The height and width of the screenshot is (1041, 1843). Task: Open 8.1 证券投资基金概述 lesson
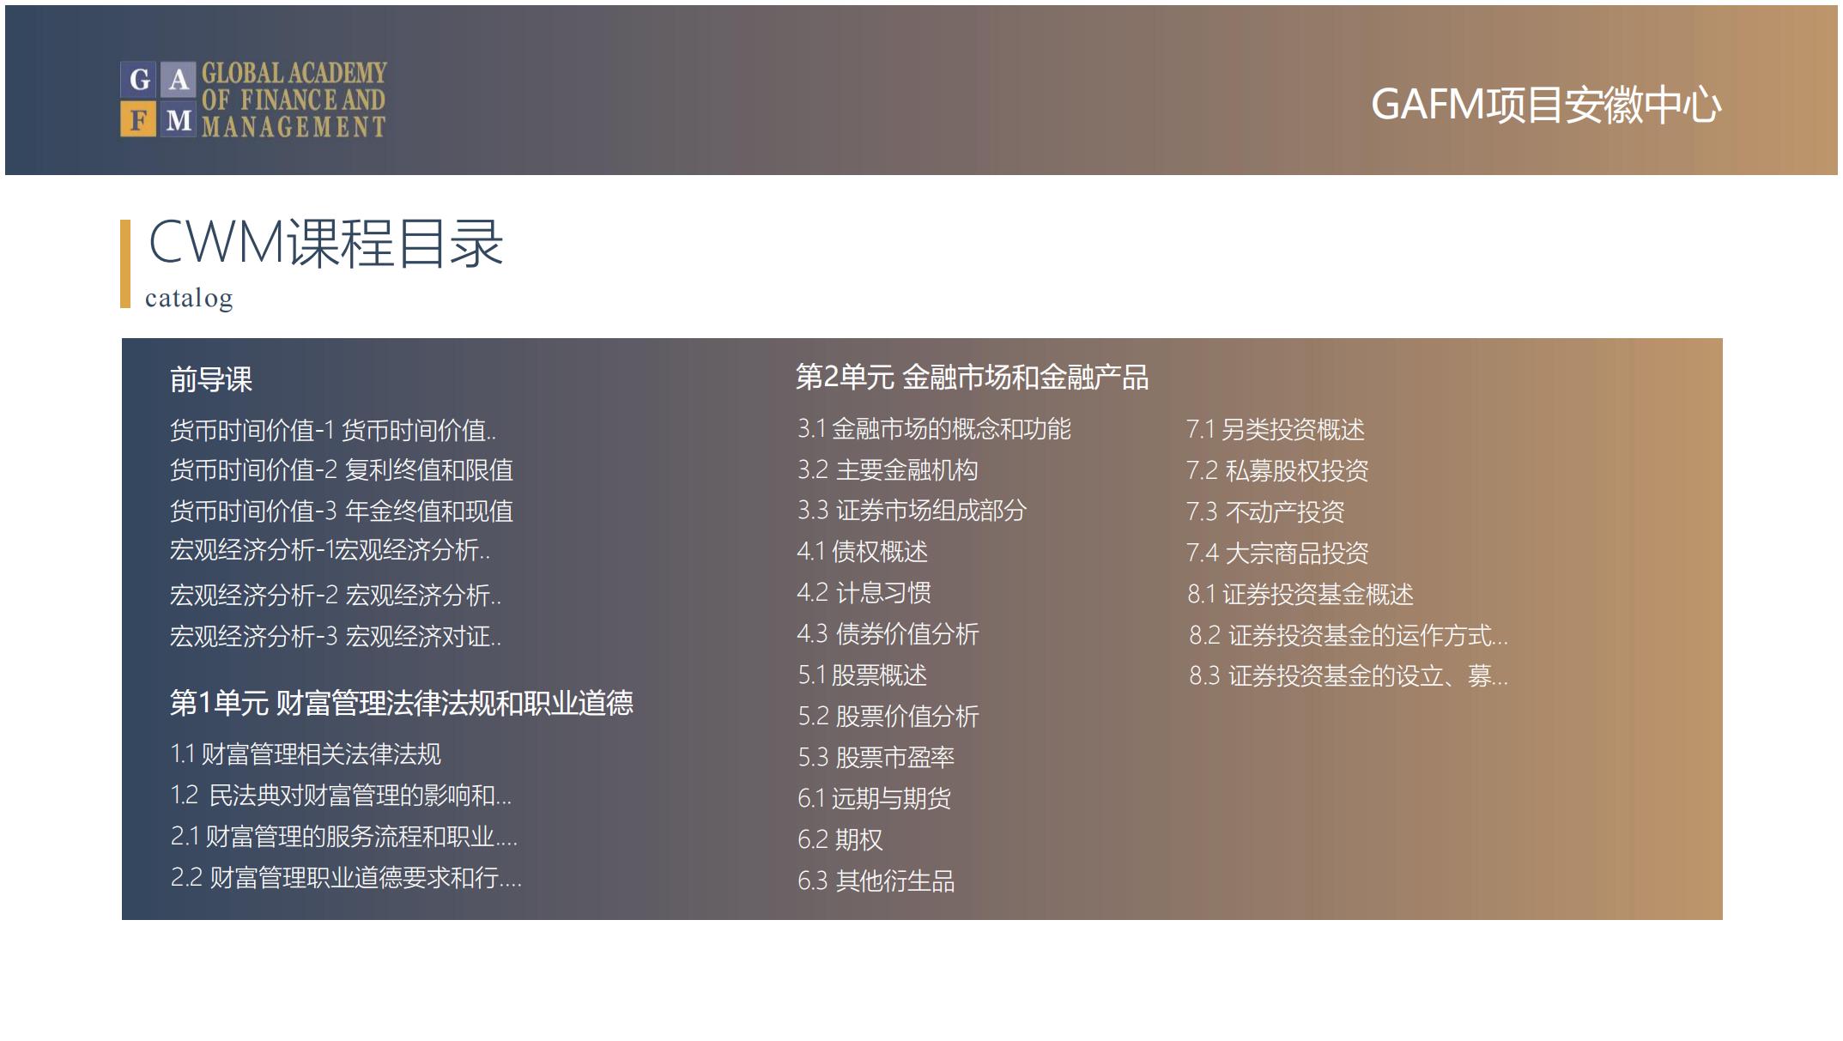pyautogui.click(x=1300, y=595)
